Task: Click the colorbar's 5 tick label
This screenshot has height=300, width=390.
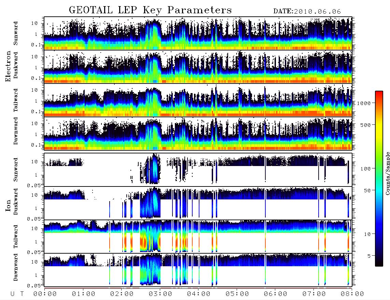Action: pyautogui.click(x=369, y=256)
